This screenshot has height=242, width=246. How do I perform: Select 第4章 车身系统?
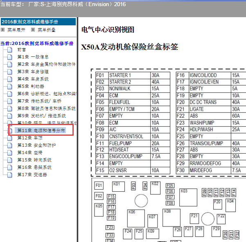[x=33, y=79]
